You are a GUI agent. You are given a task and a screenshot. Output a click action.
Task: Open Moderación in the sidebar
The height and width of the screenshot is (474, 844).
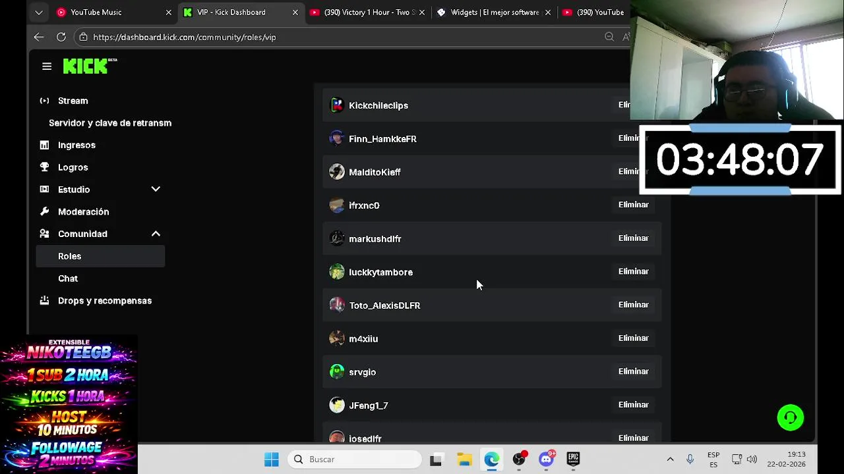(83, 211)
